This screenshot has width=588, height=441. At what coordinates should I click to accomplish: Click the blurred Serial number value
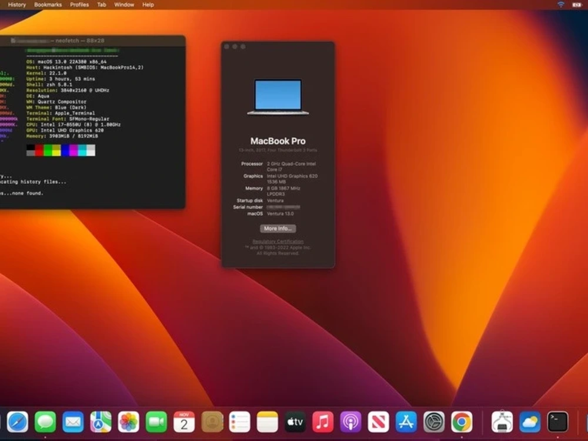tap(283, 207)
